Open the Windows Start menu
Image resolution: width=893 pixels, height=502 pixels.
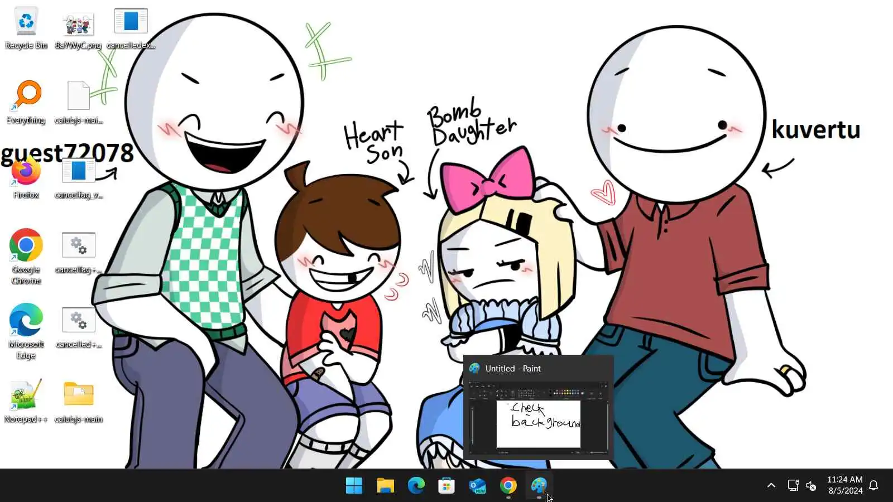(354, 486)
